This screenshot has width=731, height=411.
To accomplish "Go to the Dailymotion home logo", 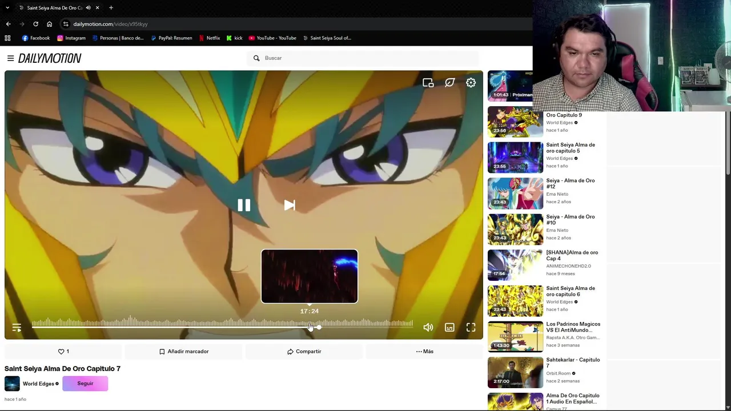I will [50, 58].
